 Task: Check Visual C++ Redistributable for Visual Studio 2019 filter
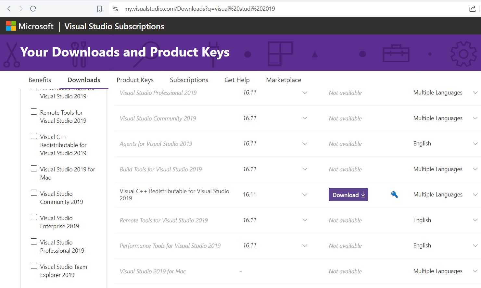tap(34, 136)
